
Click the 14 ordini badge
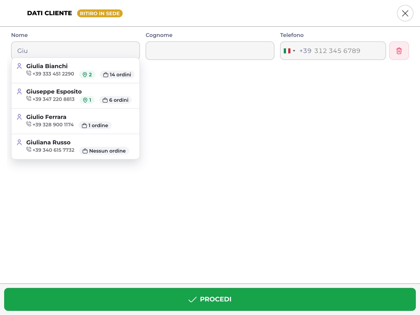point(117,75)
